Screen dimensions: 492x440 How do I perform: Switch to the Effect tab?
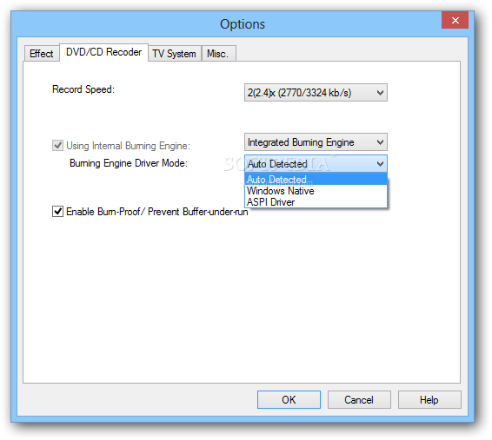pos(42,54)
